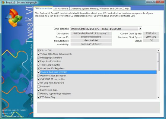Toggle the PTE Global Flag checkbox
This screenshot has width=166, height=119.
(39, 97)
